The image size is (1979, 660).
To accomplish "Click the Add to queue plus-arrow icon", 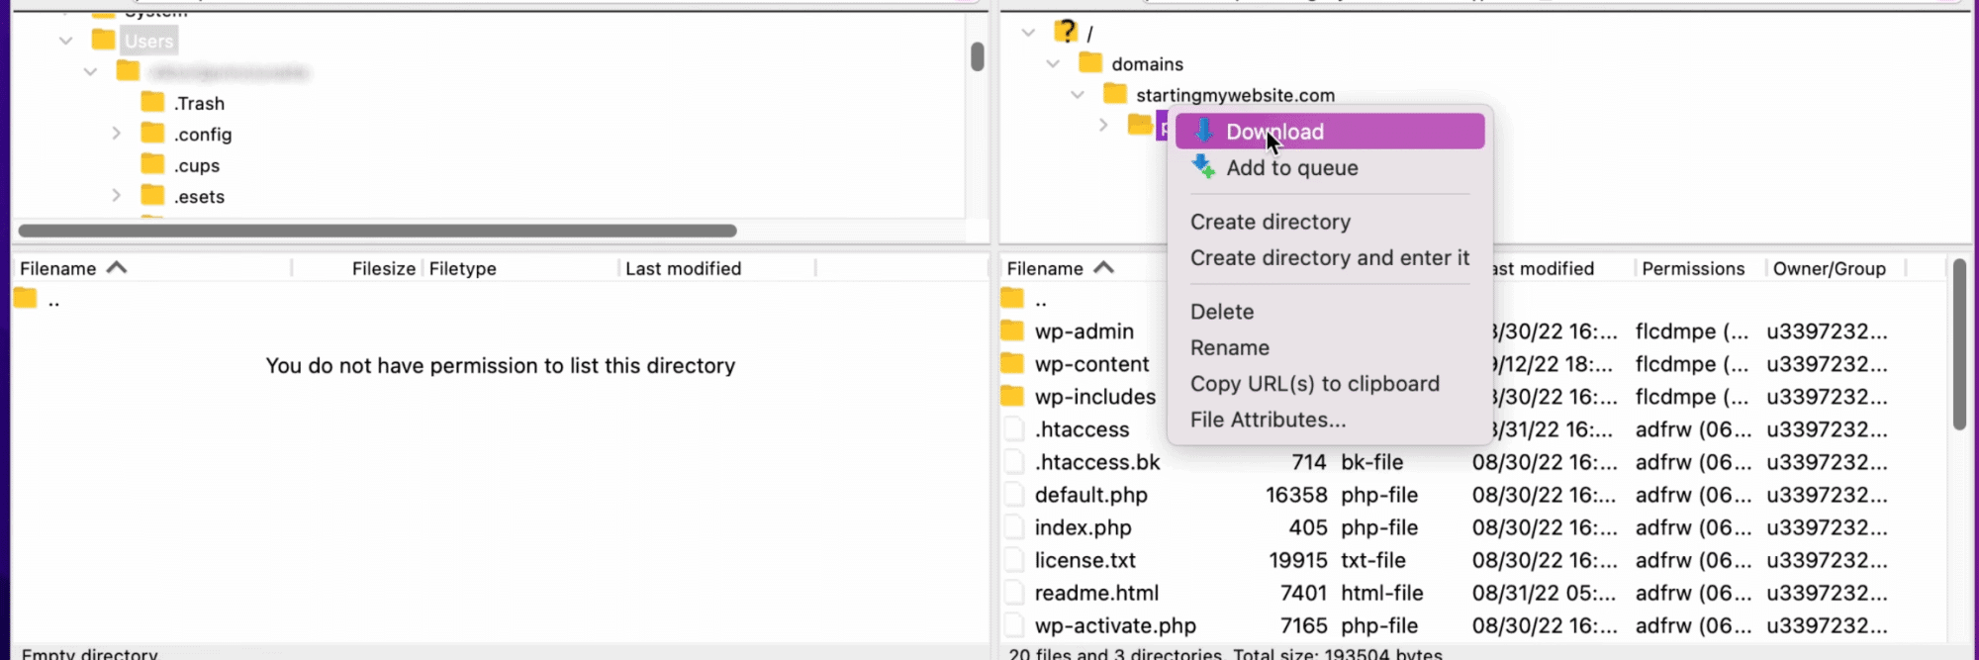I will point(1203,167).
